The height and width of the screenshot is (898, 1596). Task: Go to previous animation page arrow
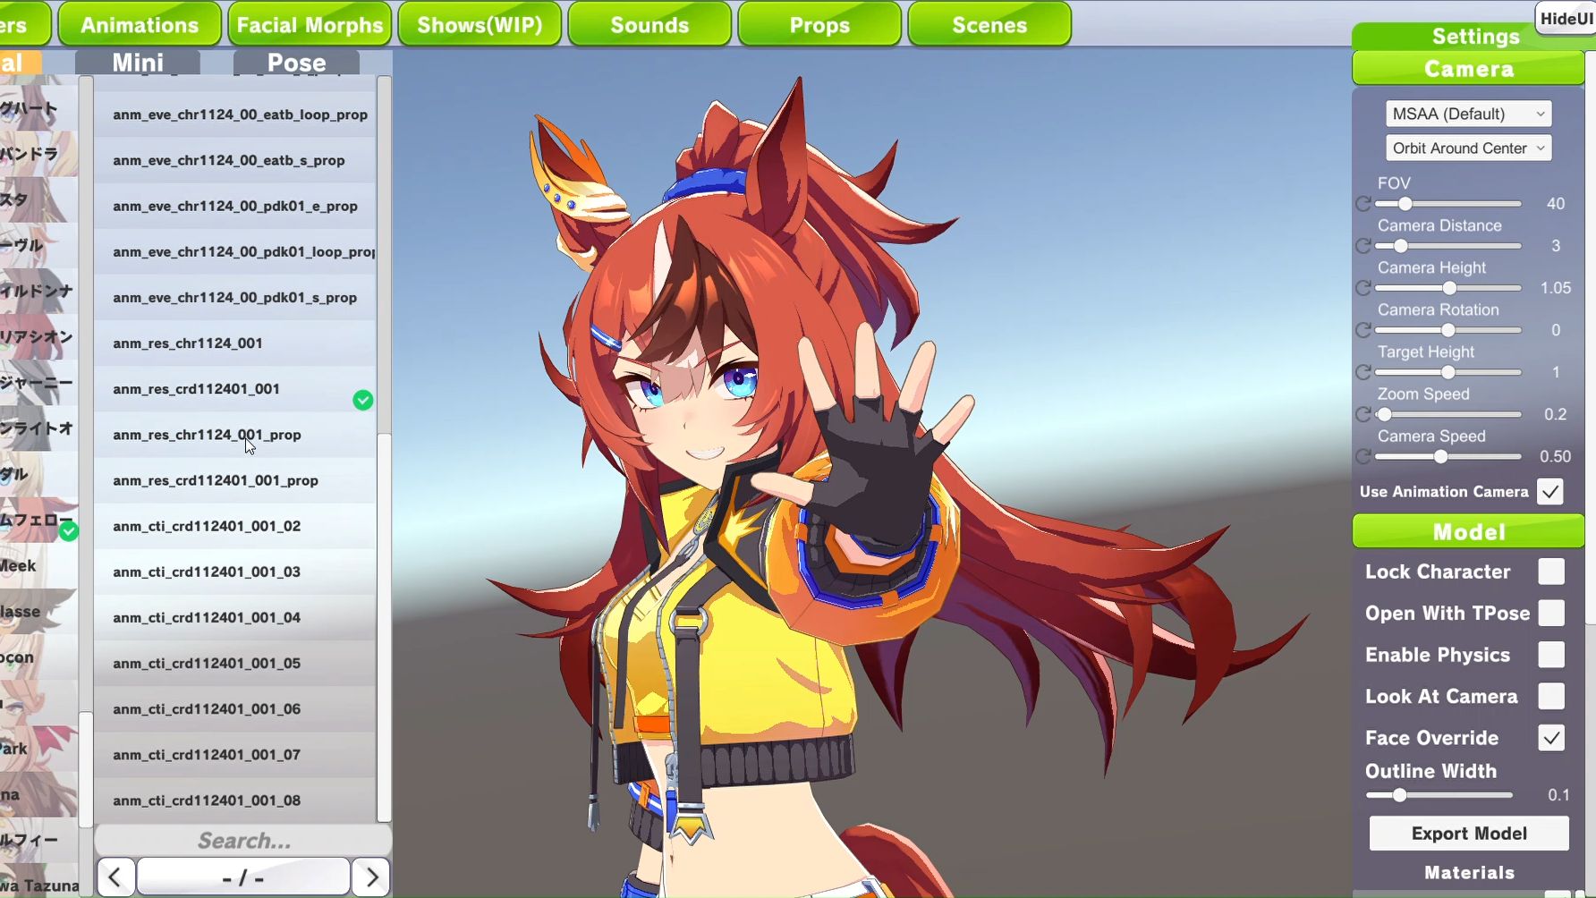pyautogui.click(x=115, y=877)
